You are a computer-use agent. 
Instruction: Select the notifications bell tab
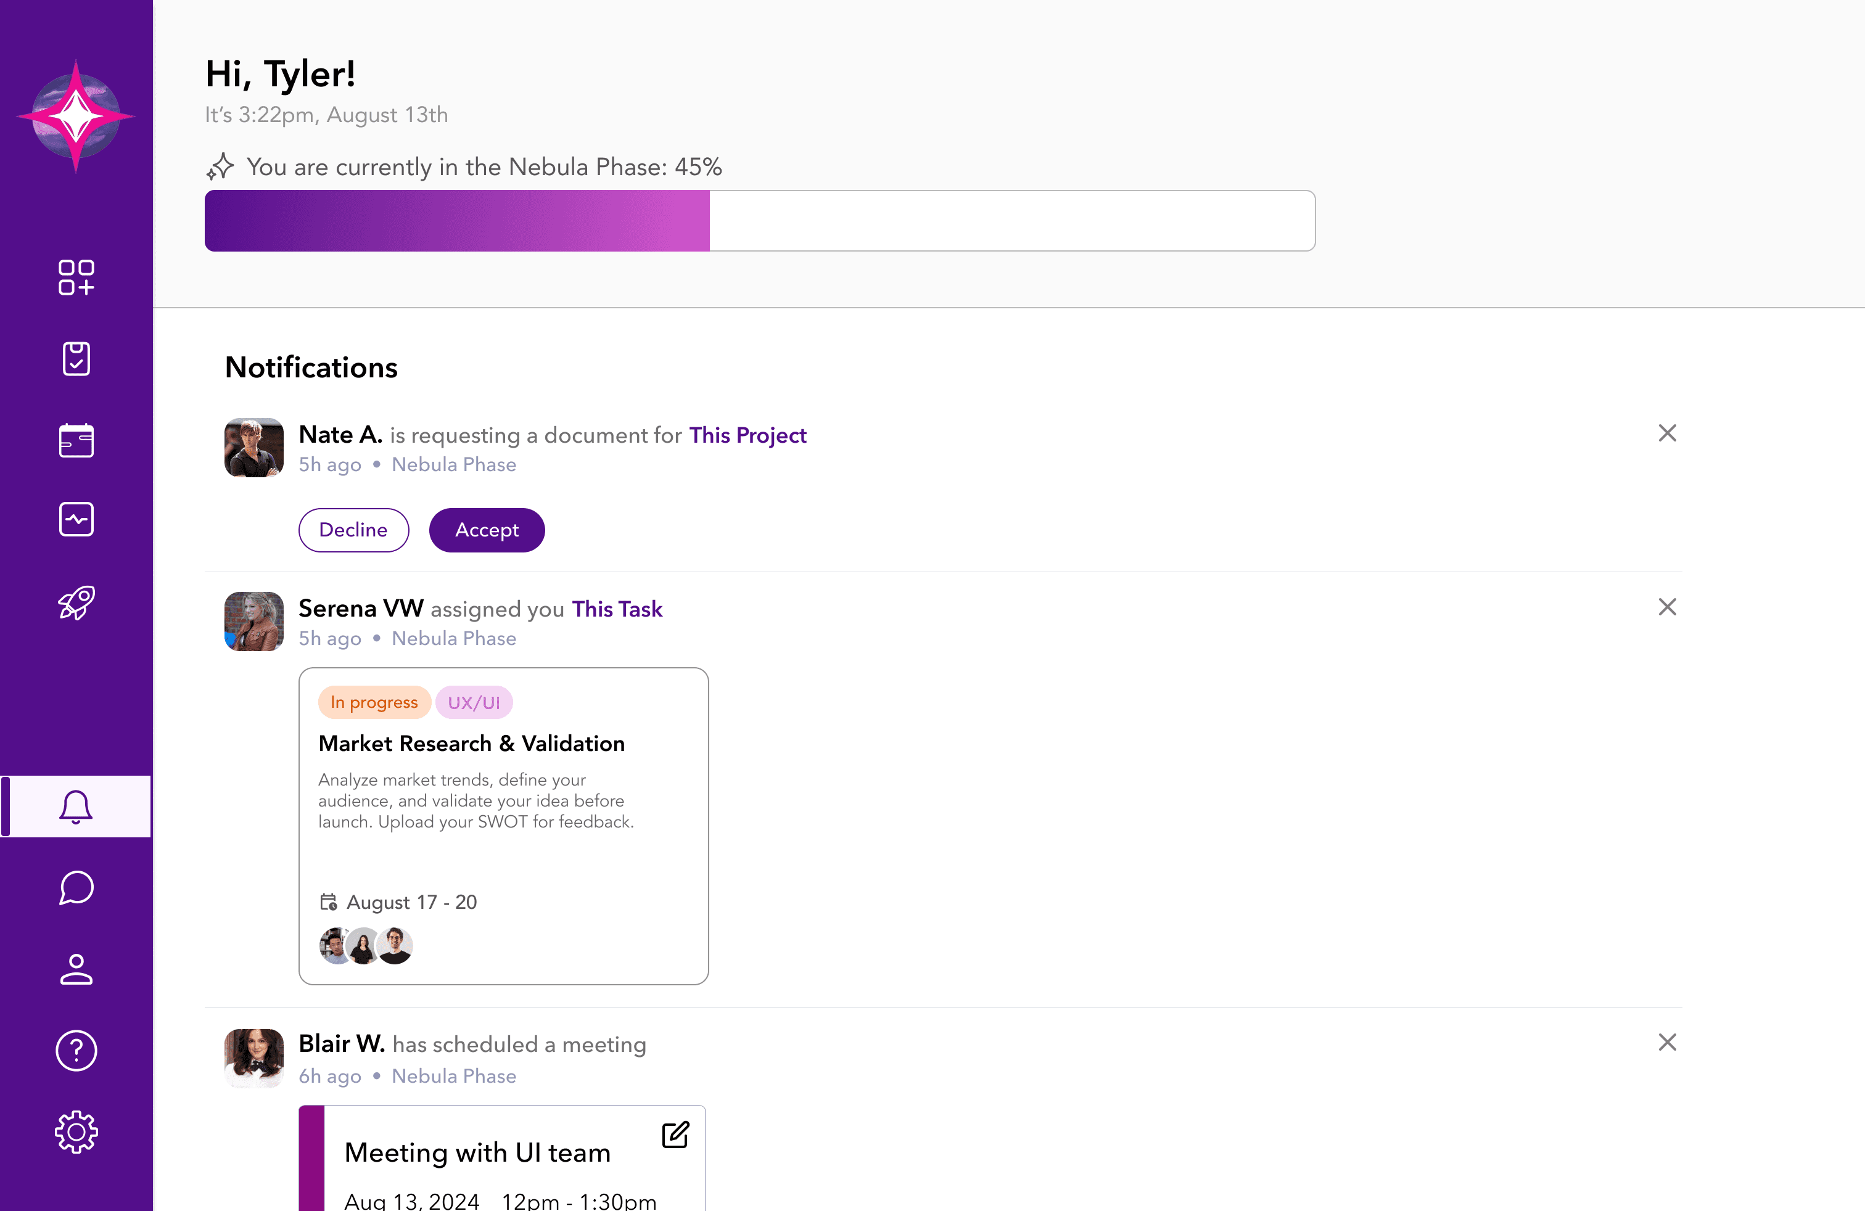point(76,806)
